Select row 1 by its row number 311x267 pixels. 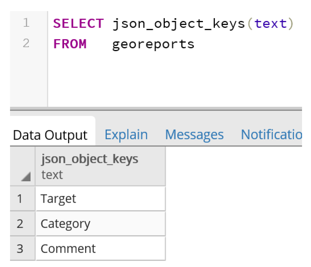[x=20, y=198]
